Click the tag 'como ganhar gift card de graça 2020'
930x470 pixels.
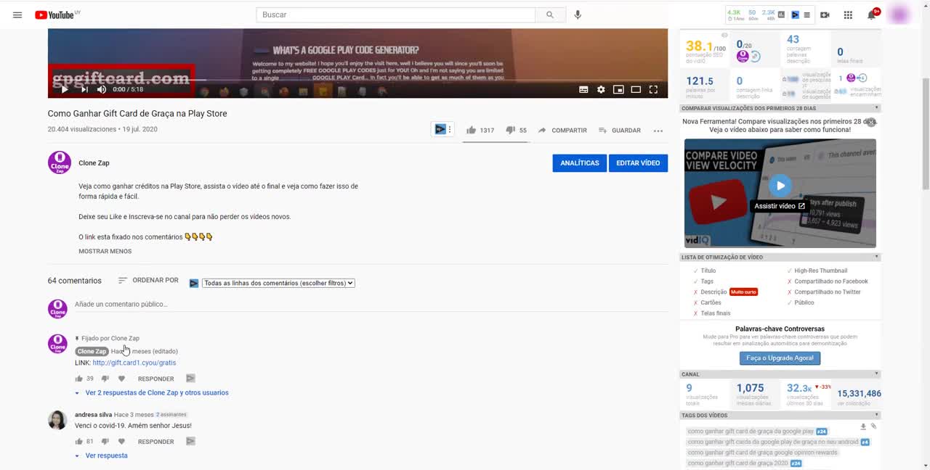[x=737, y=463]
